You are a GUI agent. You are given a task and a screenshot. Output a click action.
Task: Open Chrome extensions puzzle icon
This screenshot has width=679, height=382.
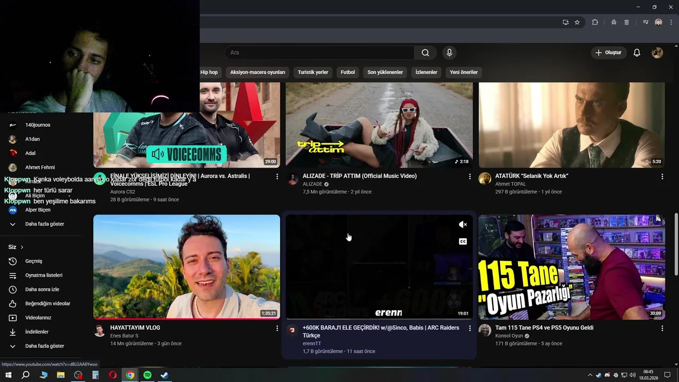(595, 22)
